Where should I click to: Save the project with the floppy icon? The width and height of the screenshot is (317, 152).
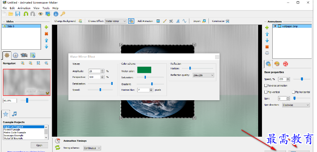(x=18, y=14)
